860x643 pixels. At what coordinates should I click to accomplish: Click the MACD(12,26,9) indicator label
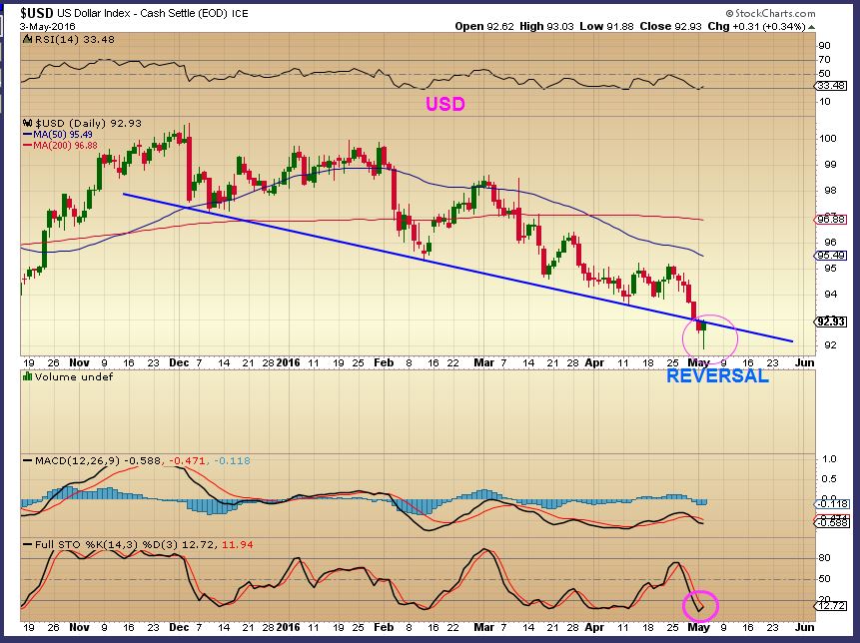point(77,461)
